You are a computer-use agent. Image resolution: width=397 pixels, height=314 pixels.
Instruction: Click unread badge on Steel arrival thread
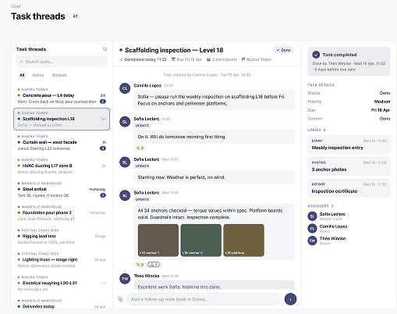coord(103,195)
